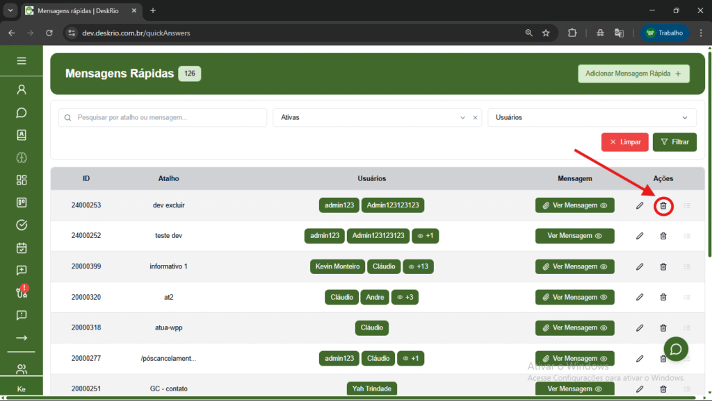Reveal '+1' extra user on teste dev
712x401 pixels.
425,236
